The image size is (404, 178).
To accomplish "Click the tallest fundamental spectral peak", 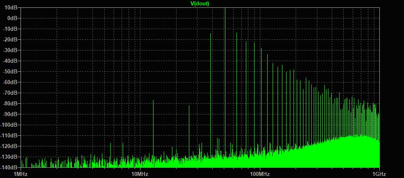I will tap(225, 85).
